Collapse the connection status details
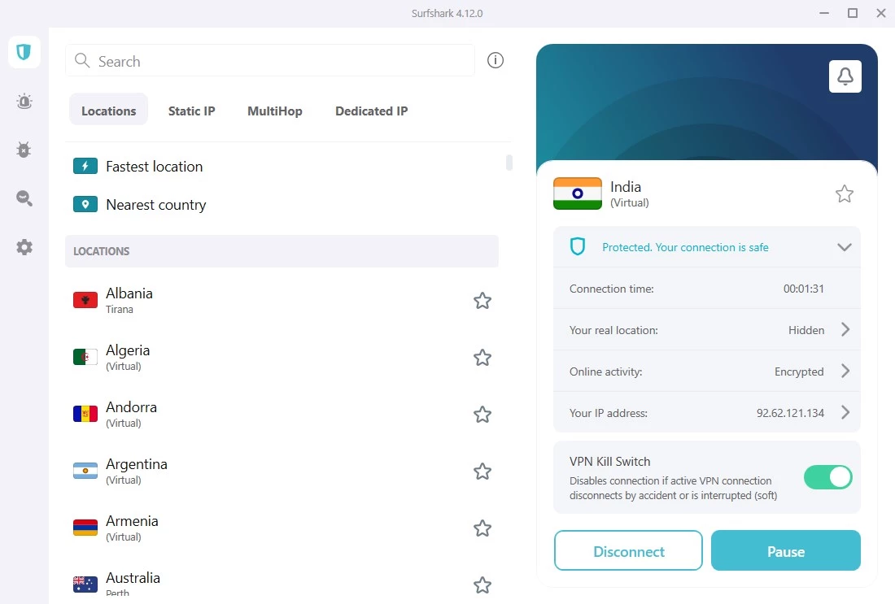Screen dimensions: 895x604 click(x=844, y=247)
